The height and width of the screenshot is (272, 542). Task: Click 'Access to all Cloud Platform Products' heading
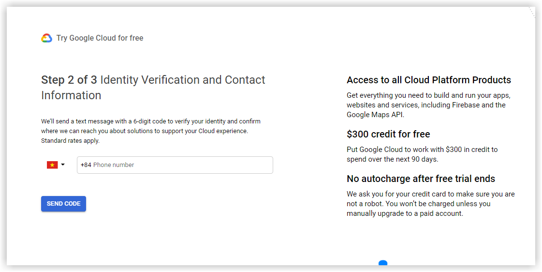pos(429,80)
